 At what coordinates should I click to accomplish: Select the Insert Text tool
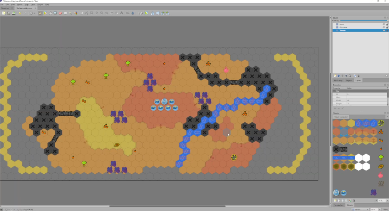(x=122, y=13)
